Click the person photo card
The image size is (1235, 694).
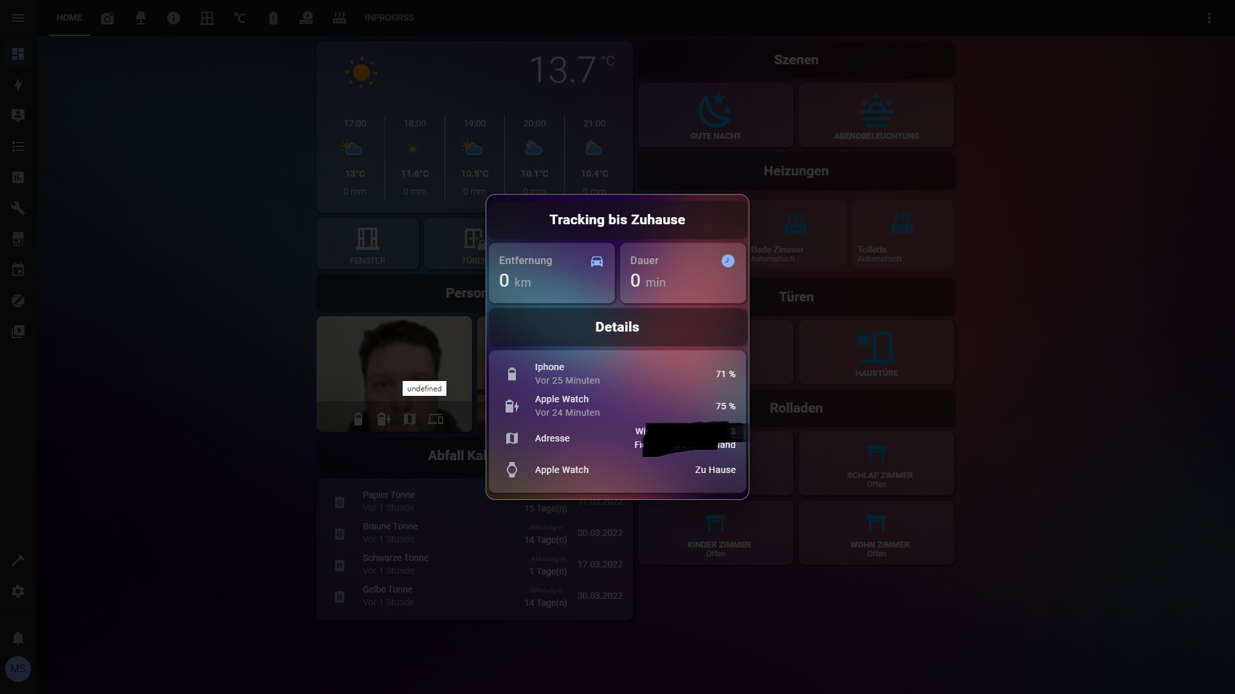(394, 374)
